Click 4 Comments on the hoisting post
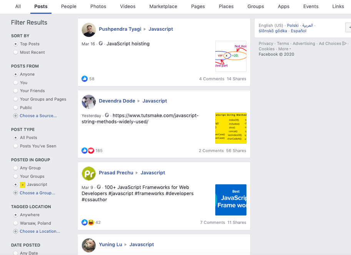This screenshot has width=351, height=255. coord(211,79)
